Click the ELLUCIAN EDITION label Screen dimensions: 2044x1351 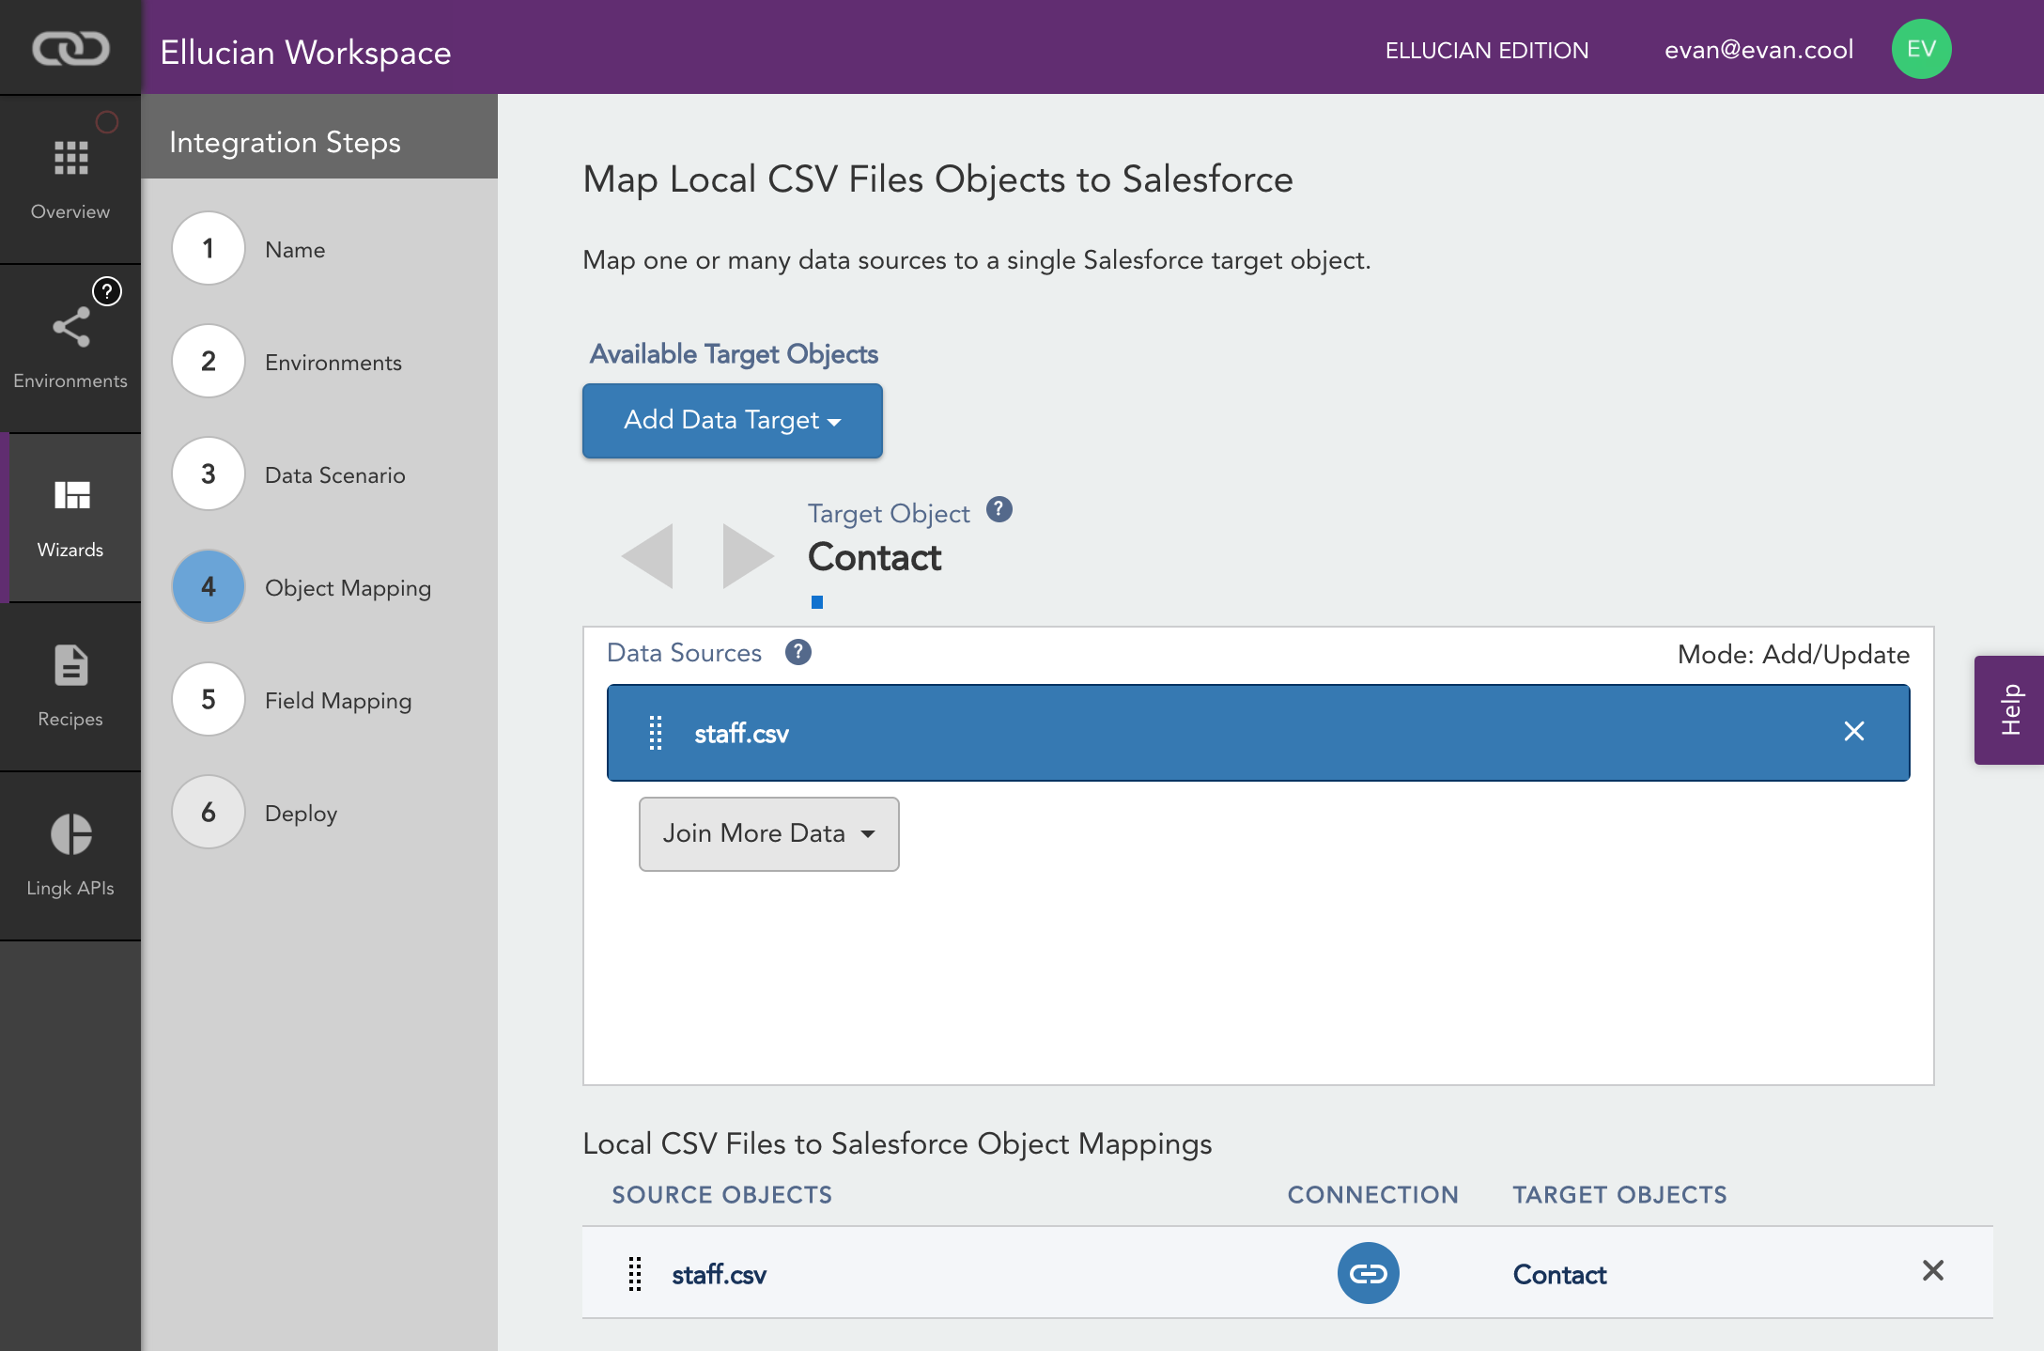(1487, 51)
